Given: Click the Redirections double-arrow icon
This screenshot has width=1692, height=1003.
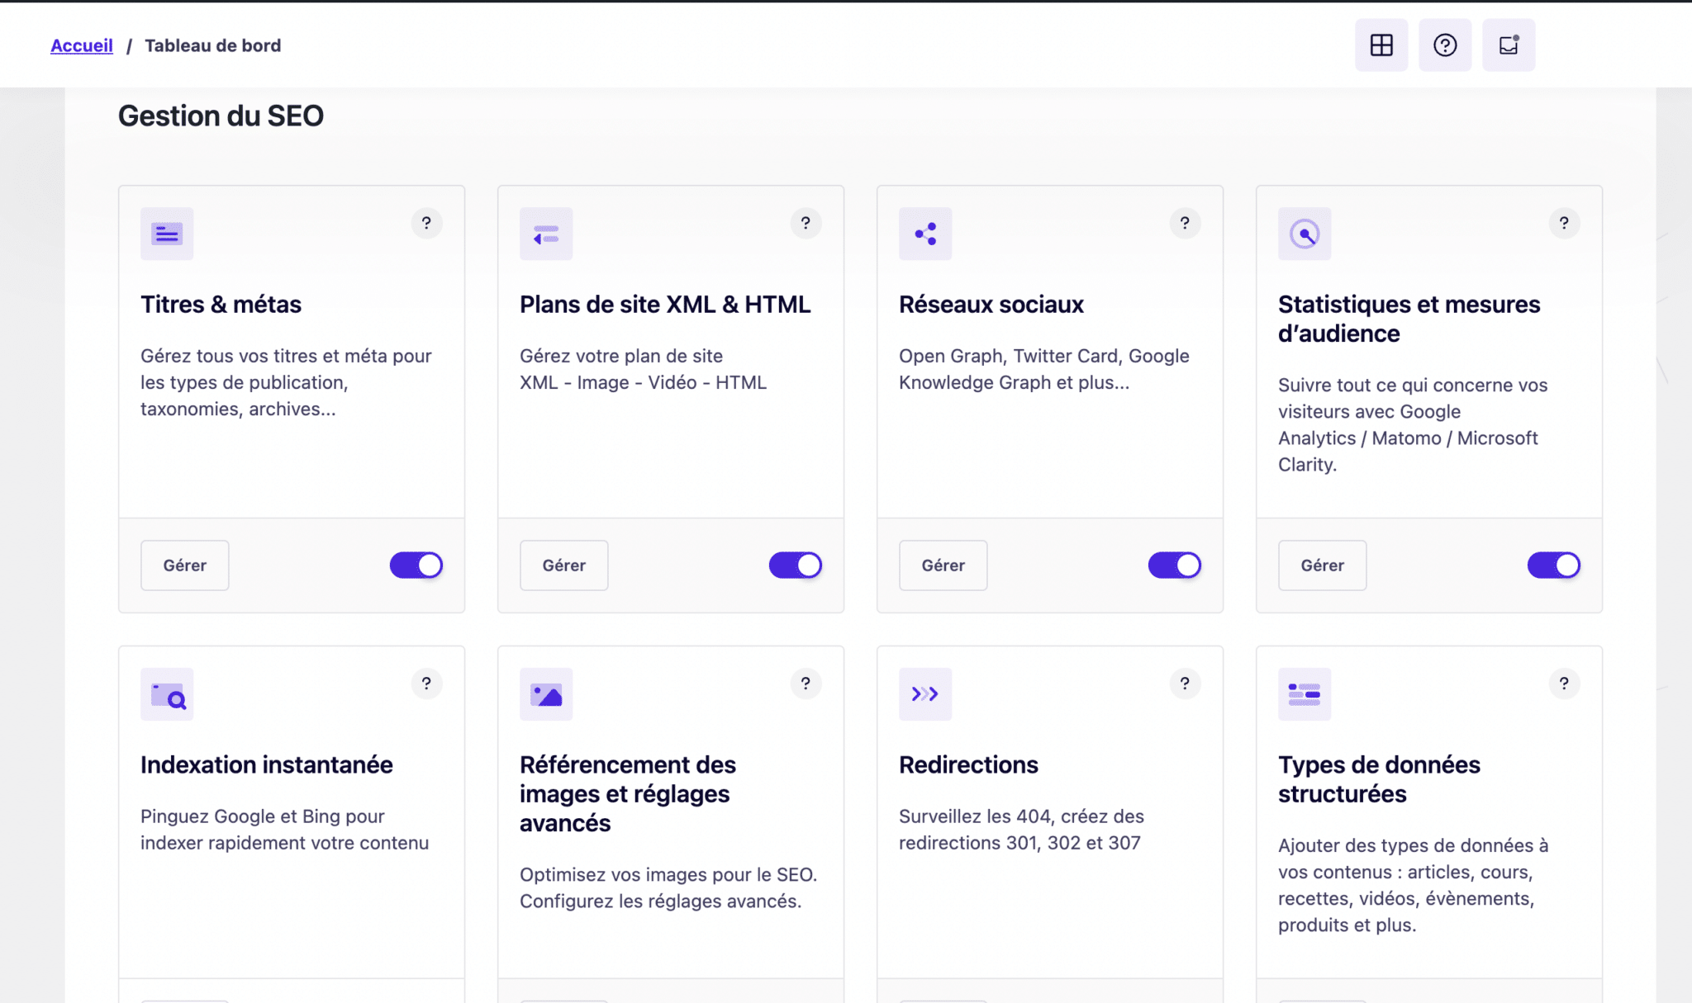Looking at the screenshot, I should coord(924,693).
